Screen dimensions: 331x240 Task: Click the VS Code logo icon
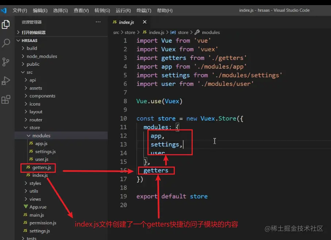tap(4, 10)
